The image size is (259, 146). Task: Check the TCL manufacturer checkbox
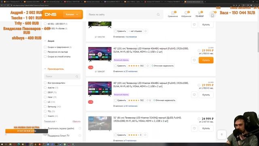(45, 111)
